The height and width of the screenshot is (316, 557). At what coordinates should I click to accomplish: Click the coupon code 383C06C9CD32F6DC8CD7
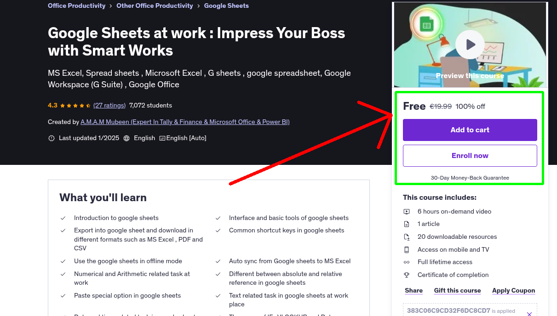(448, 310)
